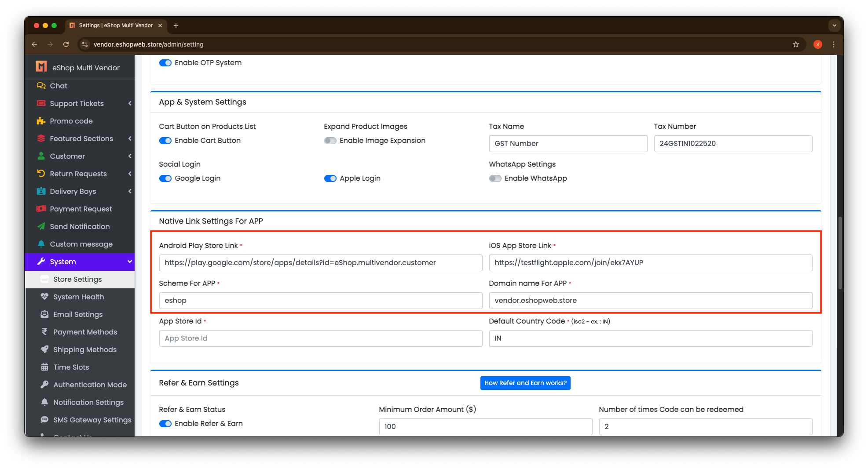Go back using the browser back arrow
The height and width of the screenshot is (469, 868).
click(x=34, y=44)
